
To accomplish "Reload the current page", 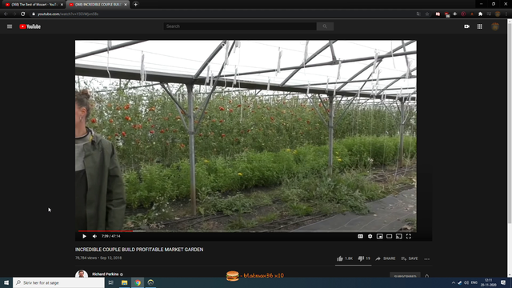I will pyautogui.click(x=23, y=14).
